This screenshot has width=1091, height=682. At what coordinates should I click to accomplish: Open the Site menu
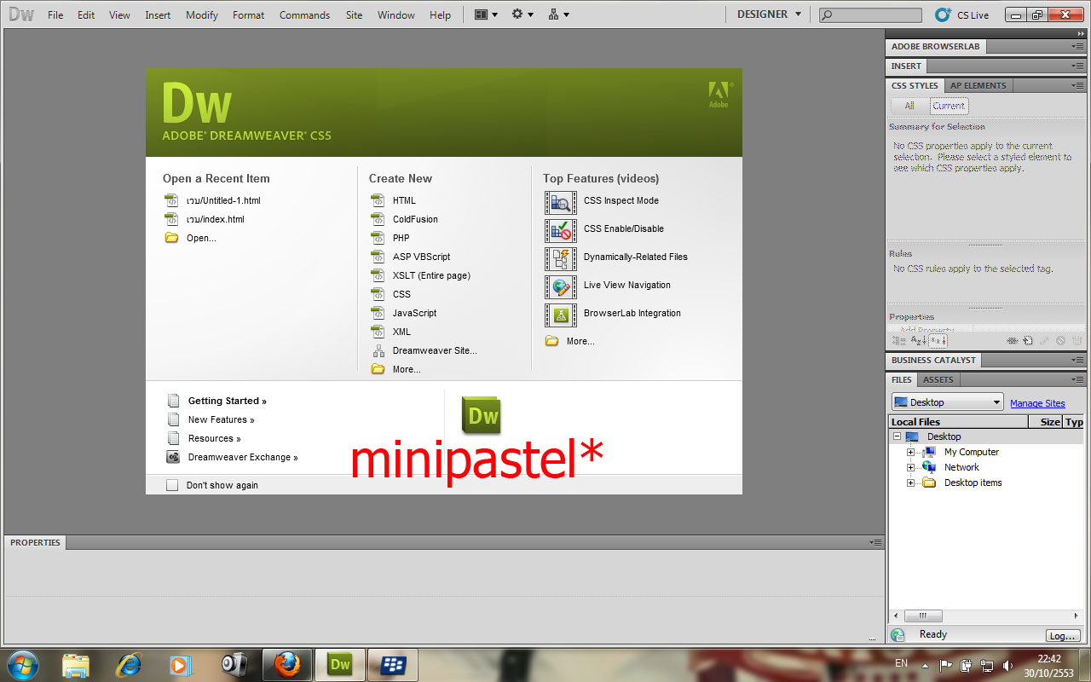pos(354,14)
